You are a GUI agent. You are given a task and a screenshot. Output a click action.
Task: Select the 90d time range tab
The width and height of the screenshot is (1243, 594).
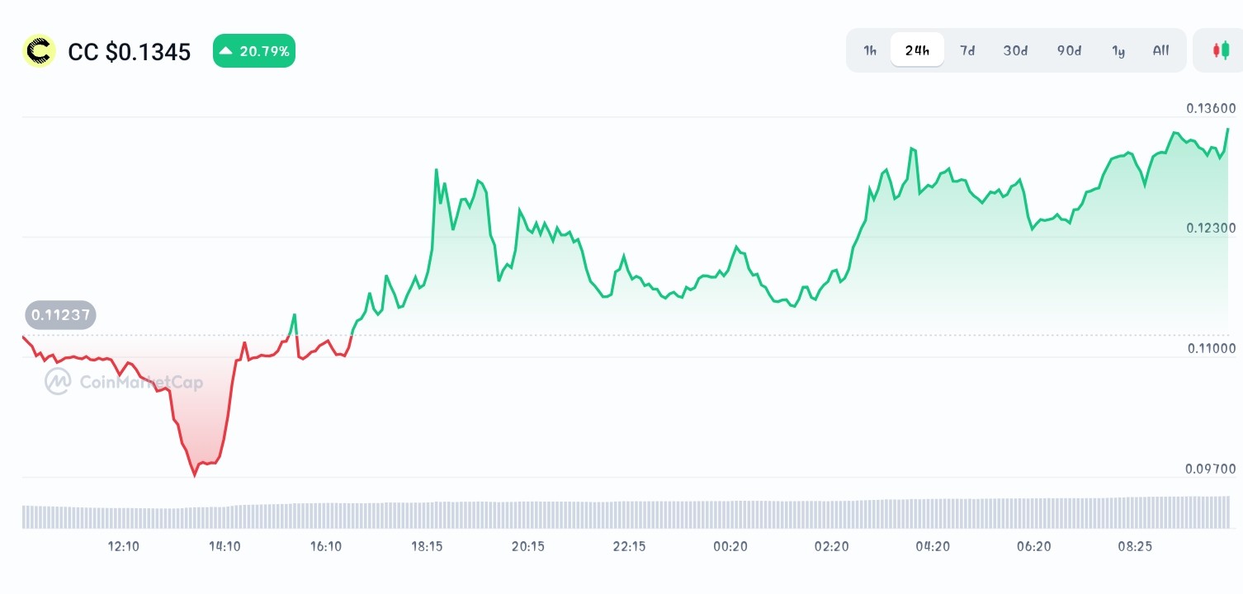(1070, 50)
